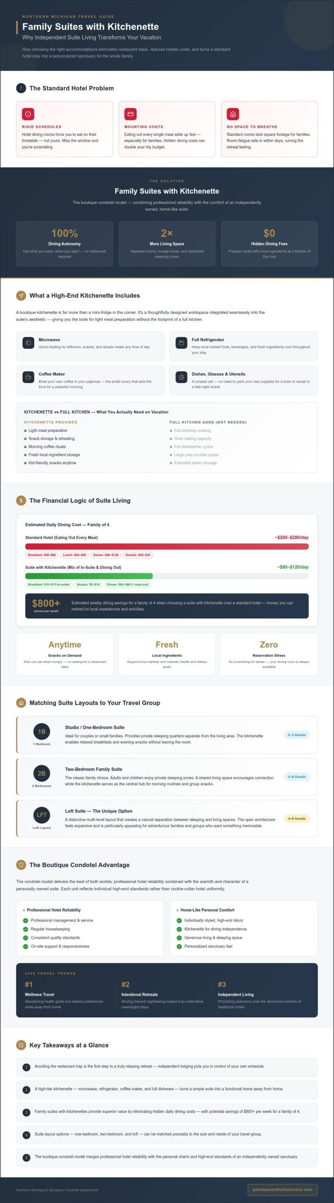Click the Breakfast $40–$60 cost tag
Viewport: 334px width, 1203px height.
(42, 555)
